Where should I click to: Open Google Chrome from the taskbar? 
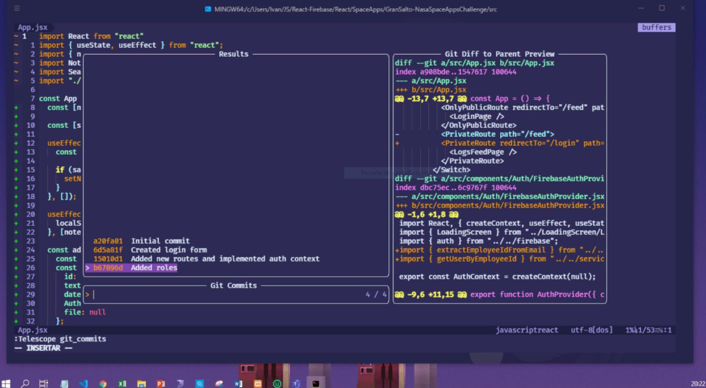click(103, 383)
